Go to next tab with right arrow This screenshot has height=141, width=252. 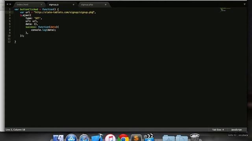point(10,4)
